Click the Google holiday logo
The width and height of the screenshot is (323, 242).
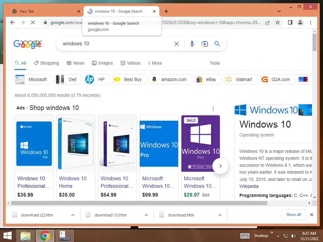tap(28, 44)
